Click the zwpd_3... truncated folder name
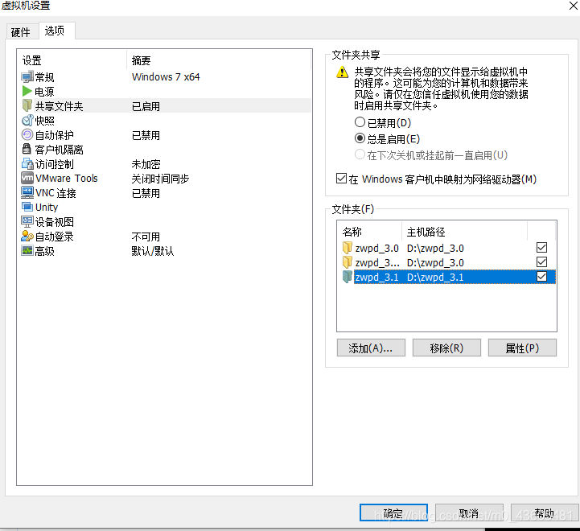 377,263
